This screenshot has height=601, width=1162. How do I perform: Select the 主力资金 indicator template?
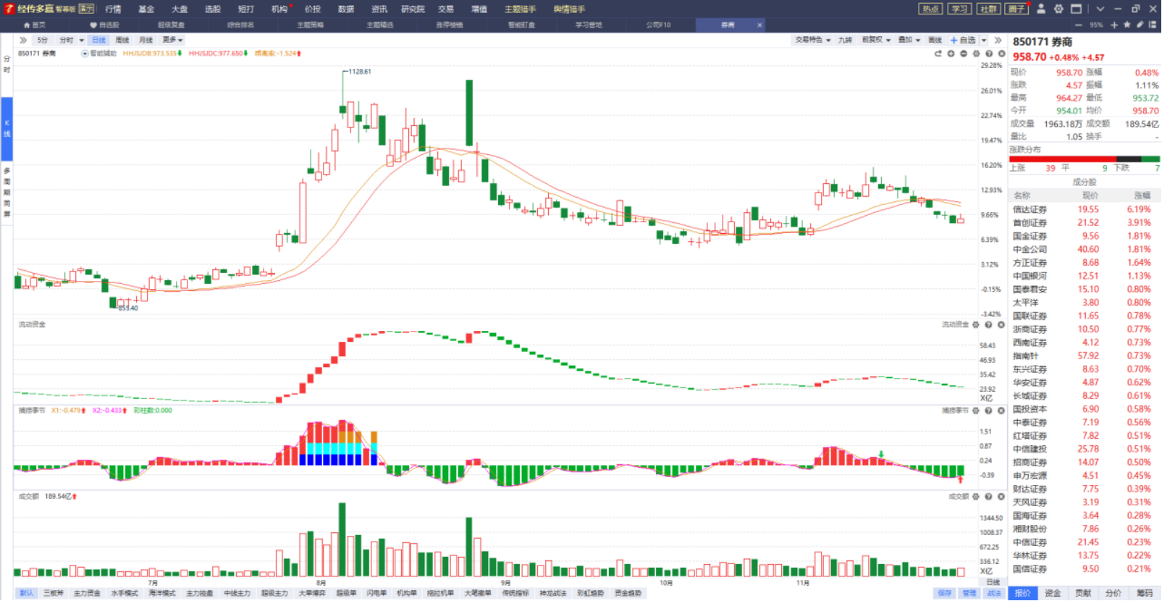tap(87, 593)
